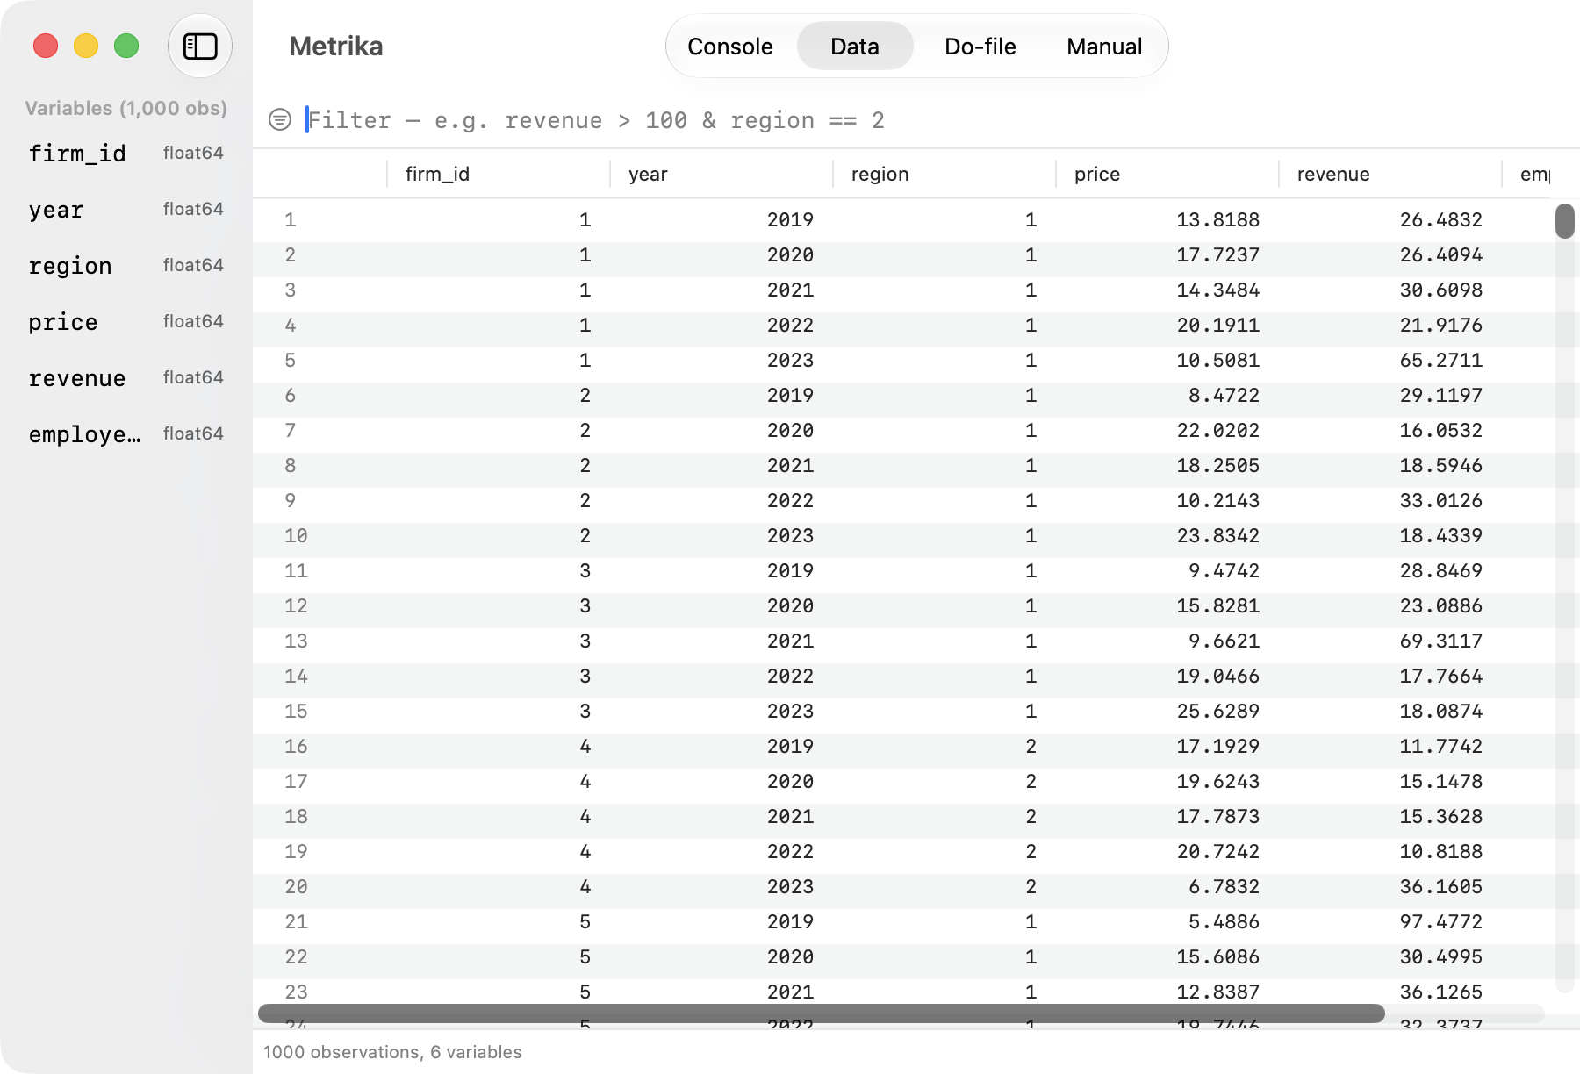The height and width of the screenshot is (1074, 1580).
Task: Click revenue cell 26.4094
Action: [1440, 254]
